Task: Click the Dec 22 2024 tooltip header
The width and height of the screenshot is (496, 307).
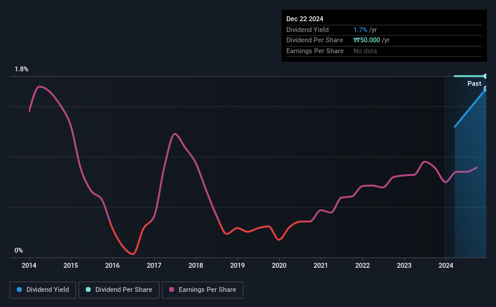Action: (x=304, y=19)
